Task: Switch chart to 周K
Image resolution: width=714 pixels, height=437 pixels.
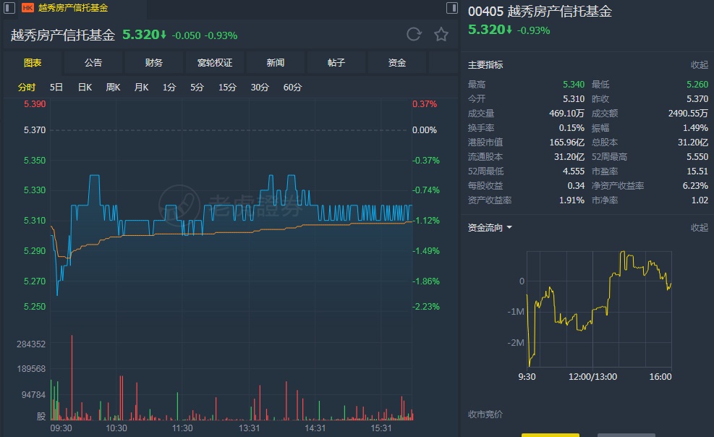Action: click(x=113, y=88)
